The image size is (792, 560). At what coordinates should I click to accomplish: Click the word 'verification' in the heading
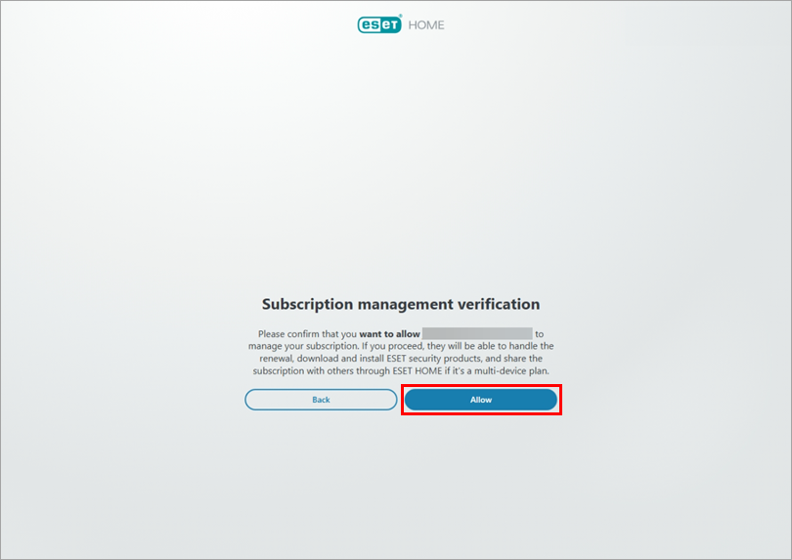[499, 304]
